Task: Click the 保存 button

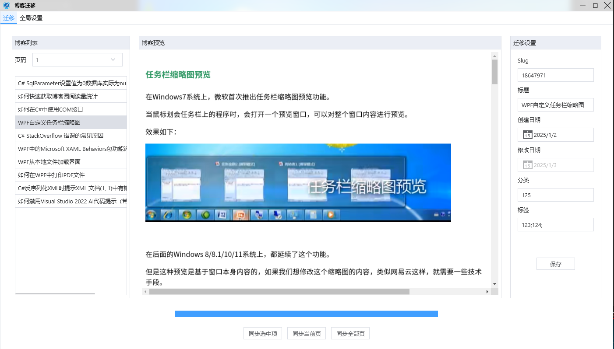Action: [x=556, y=264]
